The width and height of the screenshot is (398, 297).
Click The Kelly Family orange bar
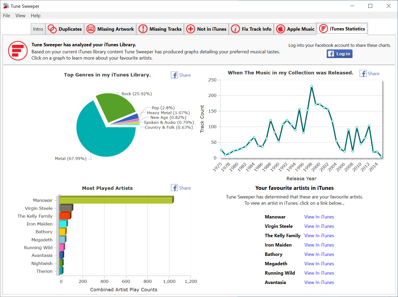pos(65,216)
